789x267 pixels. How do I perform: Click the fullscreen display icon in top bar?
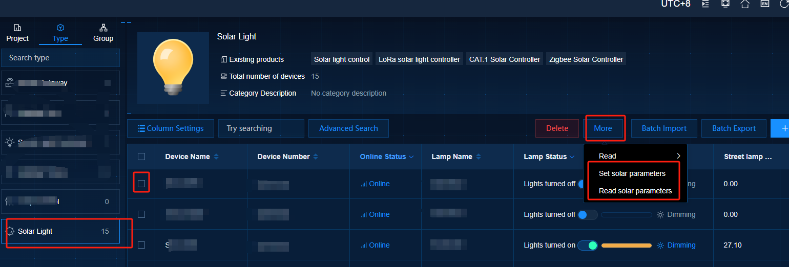click(x=725, y=4)
